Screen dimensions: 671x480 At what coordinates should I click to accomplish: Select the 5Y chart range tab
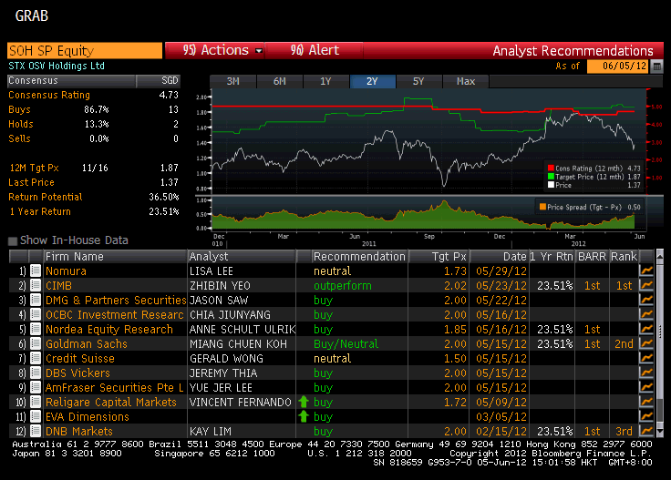coord(418,81)
